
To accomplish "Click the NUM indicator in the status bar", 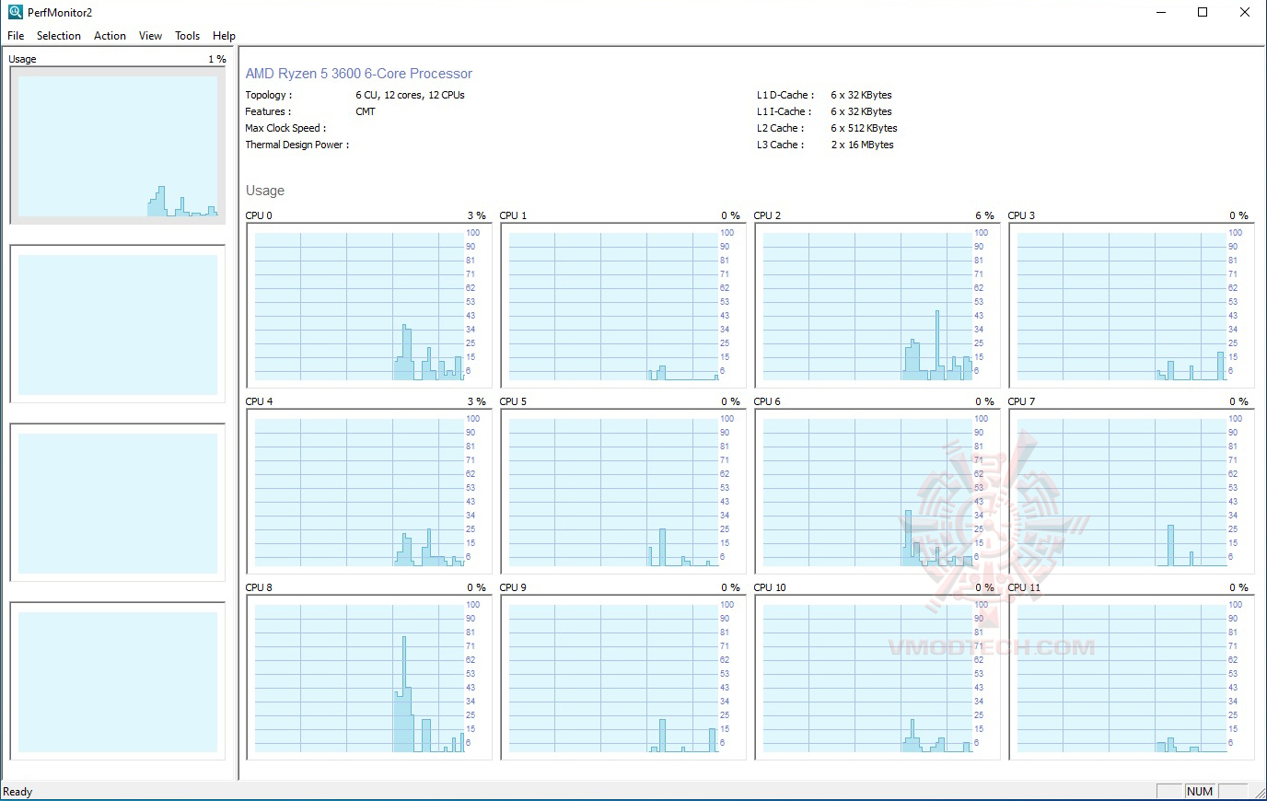I will (x=1200, y=792).
